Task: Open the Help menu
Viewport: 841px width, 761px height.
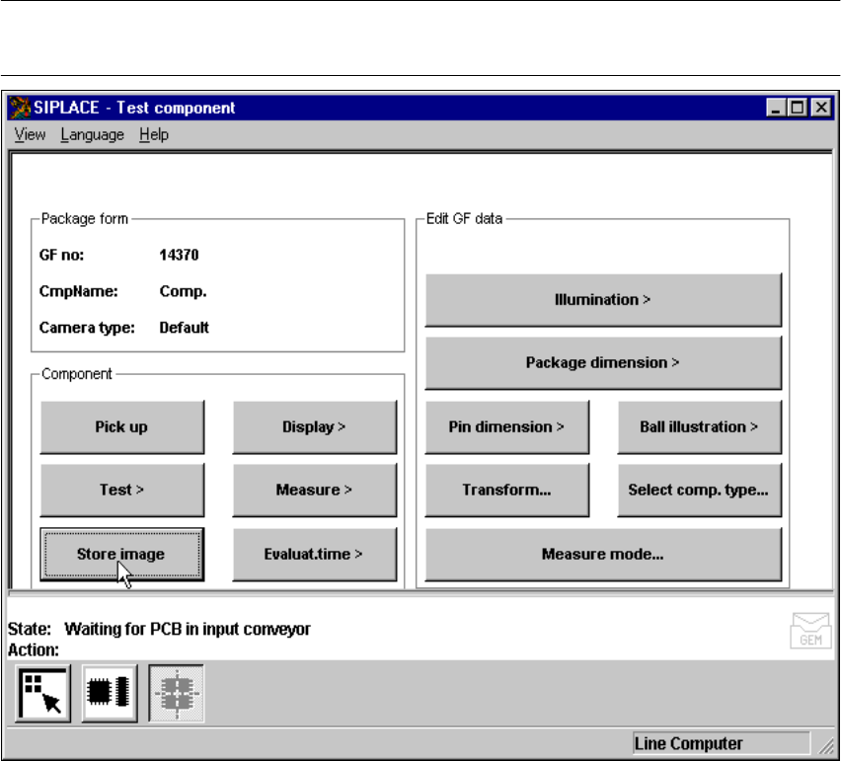Action: (154, 135)
